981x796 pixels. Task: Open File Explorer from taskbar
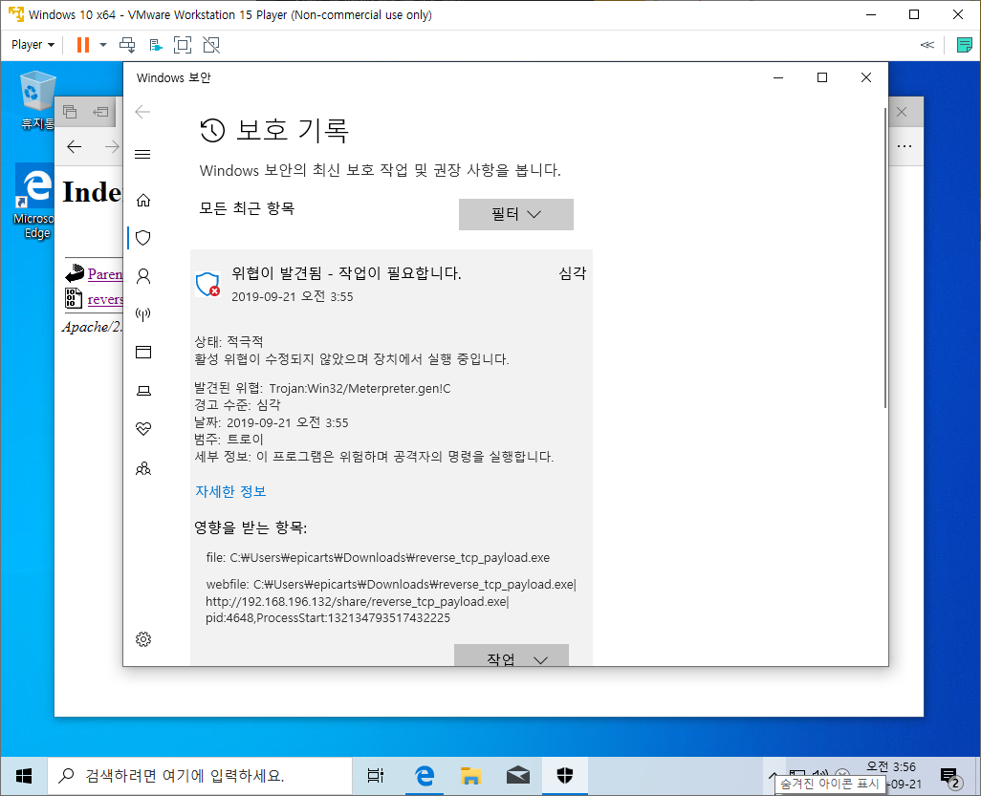pos(470,776)
